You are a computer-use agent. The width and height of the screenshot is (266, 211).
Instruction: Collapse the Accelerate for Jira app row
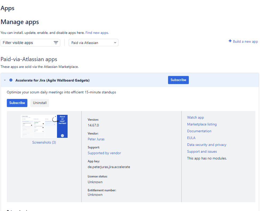click(x=5, y=80)
